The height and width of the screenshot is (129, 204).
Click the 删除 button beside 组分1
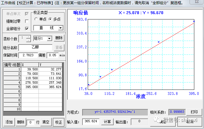(59, 39)
